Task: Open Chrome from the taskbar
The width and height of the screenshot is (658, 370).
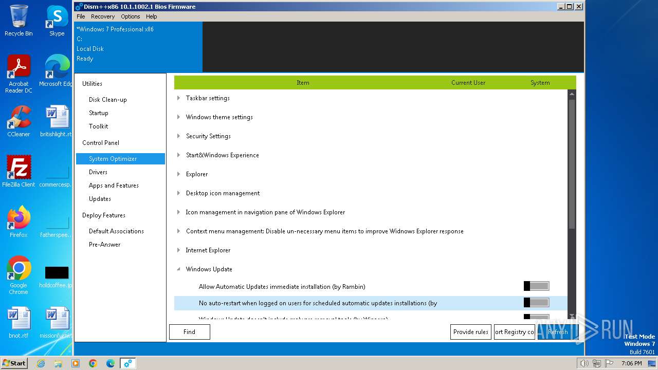Action: tap(93, 363)
